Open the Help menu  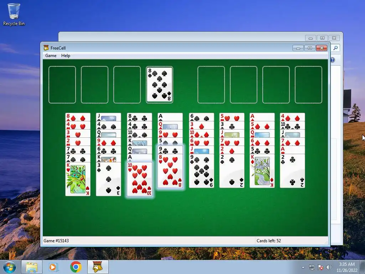coord(66,55)
